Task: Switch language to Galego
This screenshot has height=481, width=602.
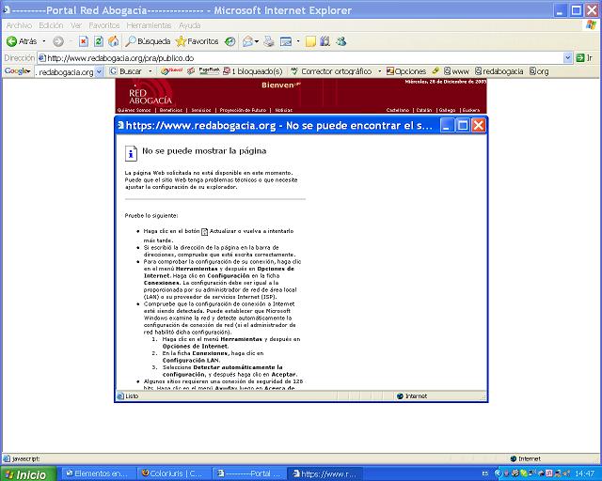Action: click(448, 110)
